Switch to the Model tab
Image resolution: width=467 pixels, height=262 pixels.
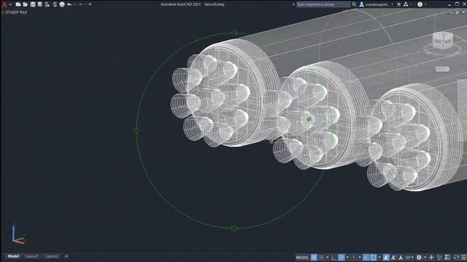coord(13,256)
